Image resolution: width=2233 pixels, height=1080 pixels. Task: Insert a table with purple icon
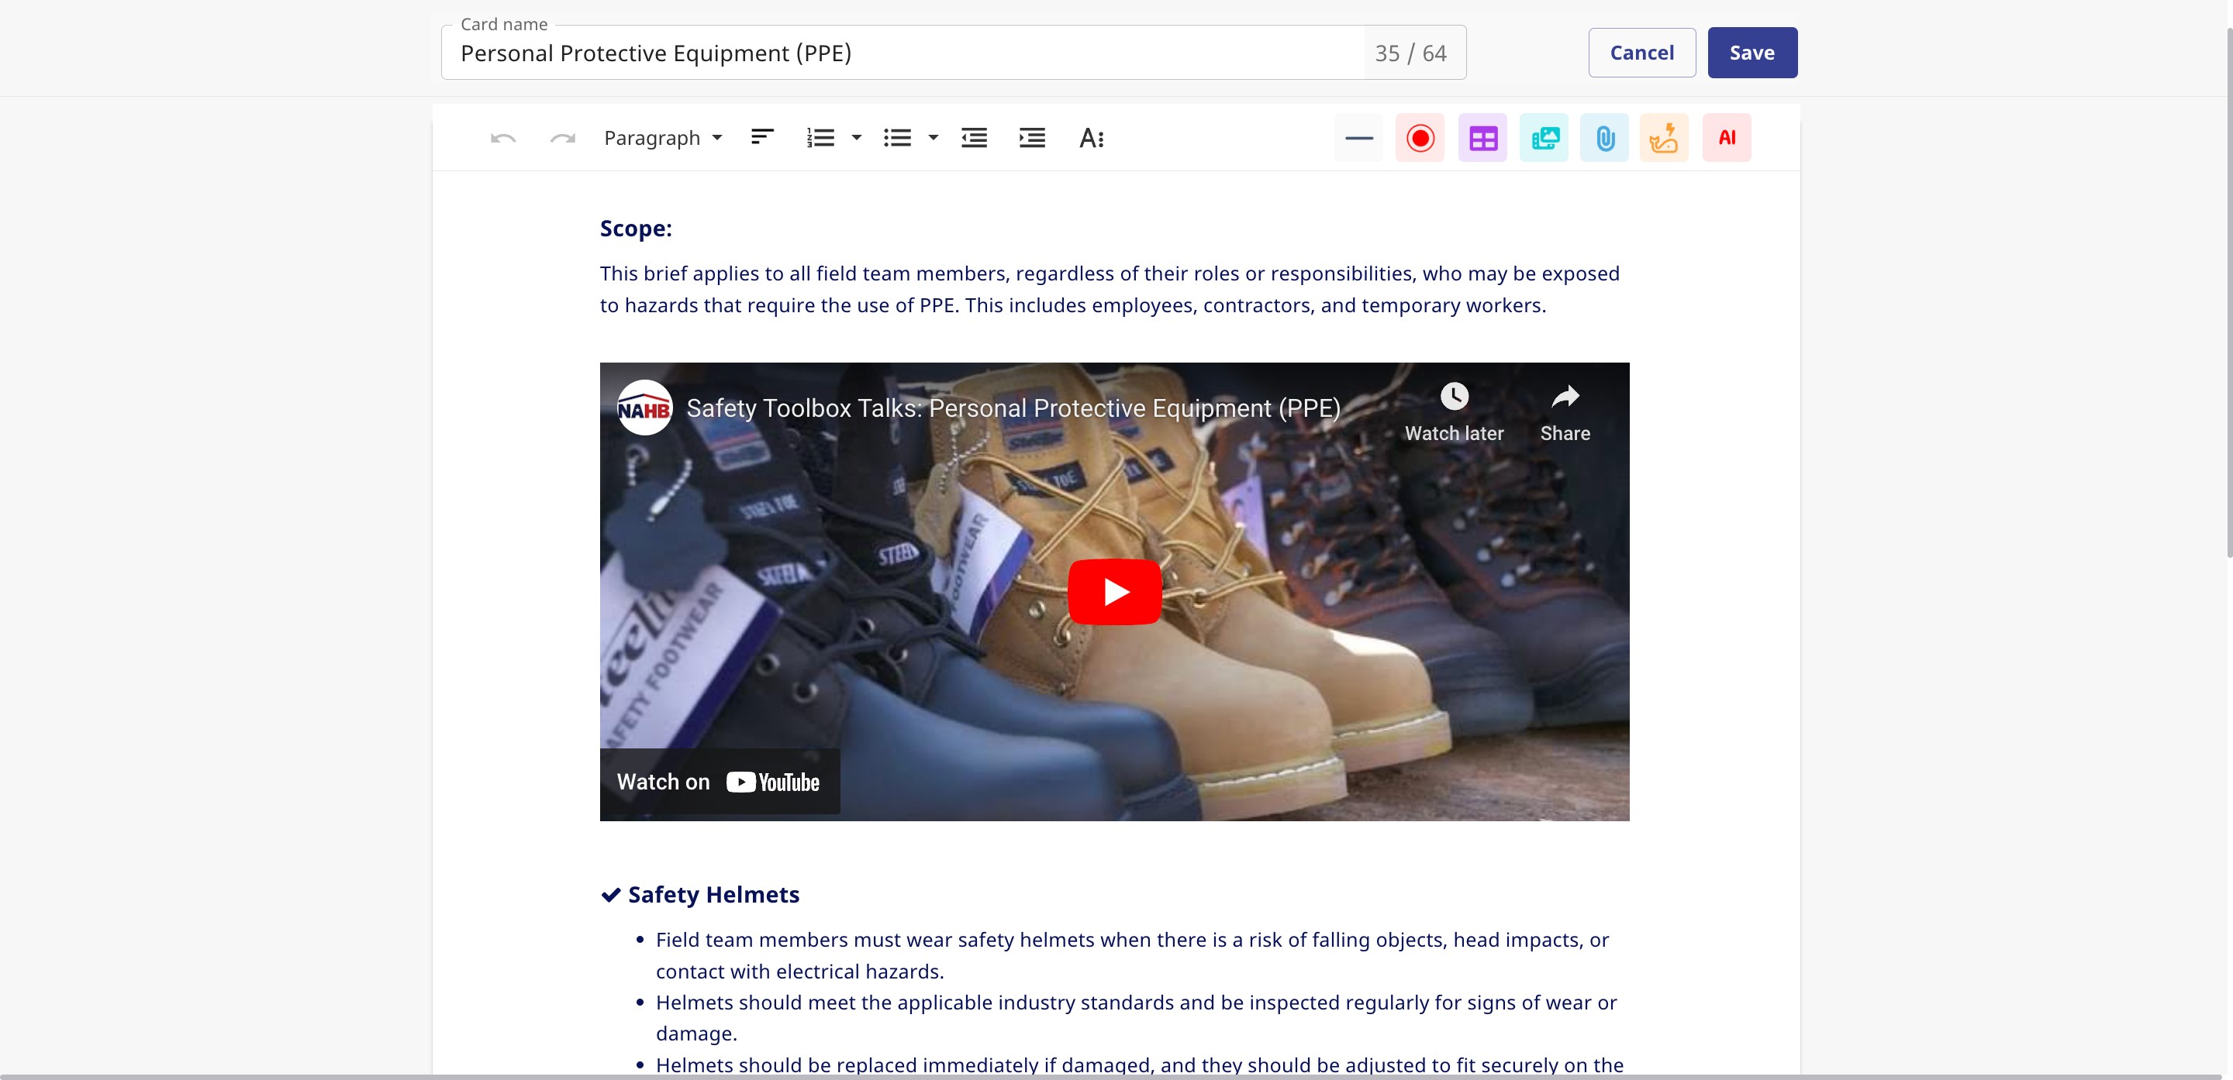pyautogui.click(x=1482, y=138)
